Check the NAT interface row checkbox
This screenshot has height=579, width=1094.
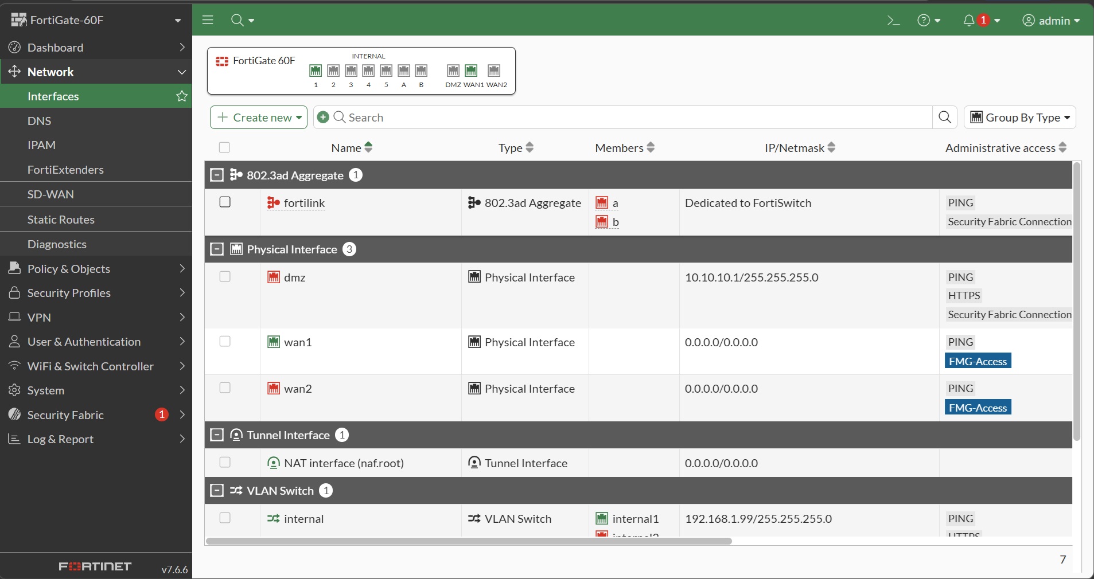point(225,463)
